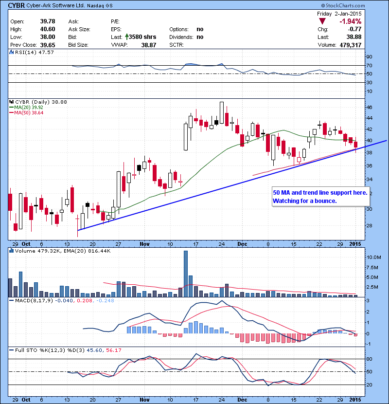
Task: Click the Options: no field
Action: 186,29
